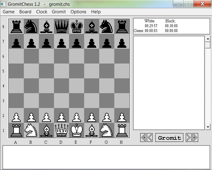
Task: Click the White game time 00:00:03
Action: click(x=151, y=31)
